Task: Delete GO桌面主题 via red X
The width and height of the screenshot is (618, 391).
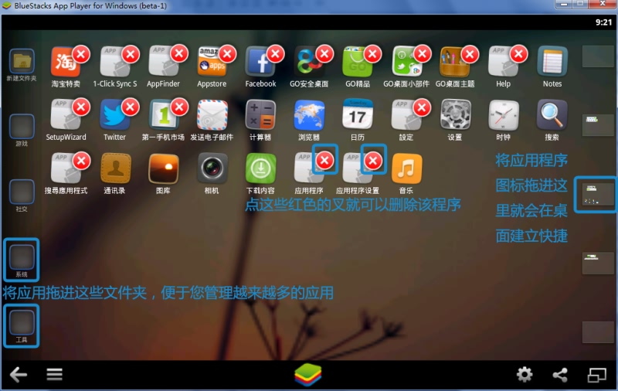Action: [x=470, y=54]
